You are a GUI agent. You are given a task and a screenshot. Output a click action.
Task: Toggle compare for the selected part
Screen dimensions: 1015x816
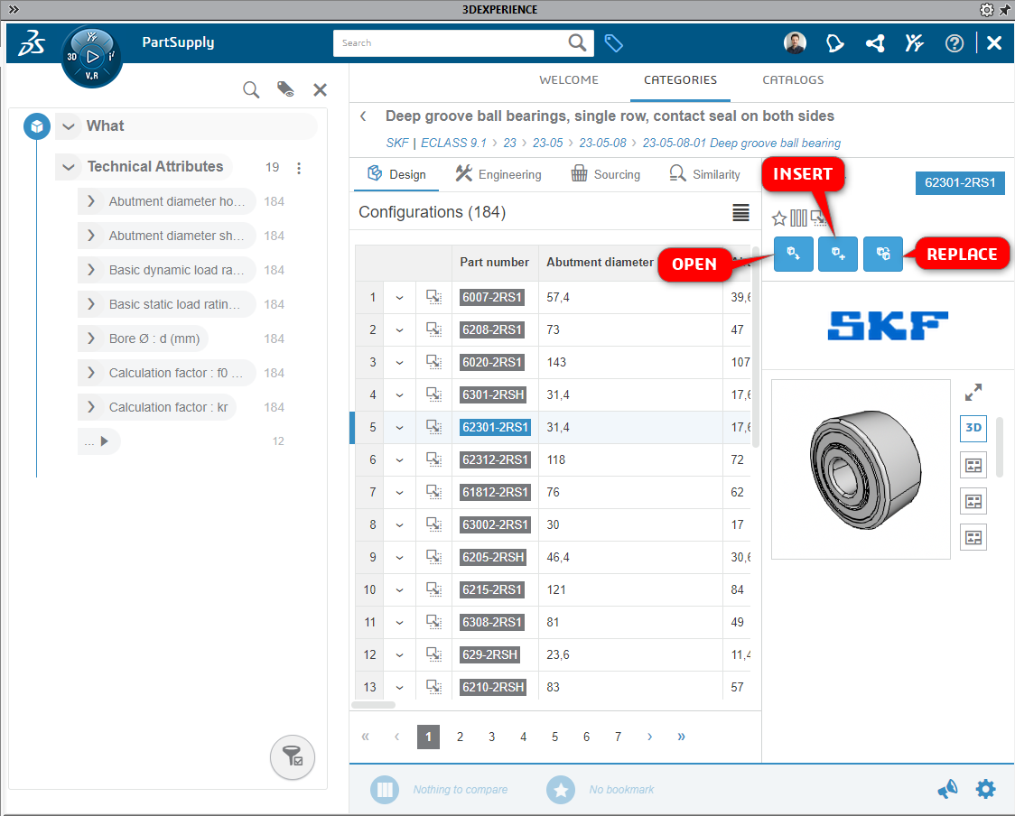[799, 218]
